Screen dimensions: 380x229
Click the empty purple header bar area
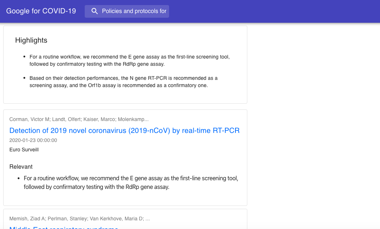pos(274,11)
